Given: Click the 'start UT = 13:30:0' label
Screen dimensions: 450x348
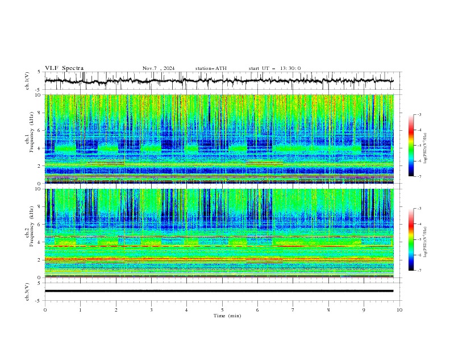Looking at the screenshot, I should pyautogui.click(x=274, y=68).
